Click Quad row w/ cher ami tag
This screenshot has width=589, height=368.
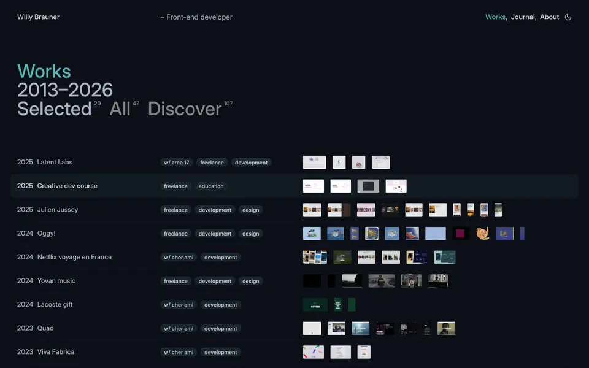[x=179, y=328]
